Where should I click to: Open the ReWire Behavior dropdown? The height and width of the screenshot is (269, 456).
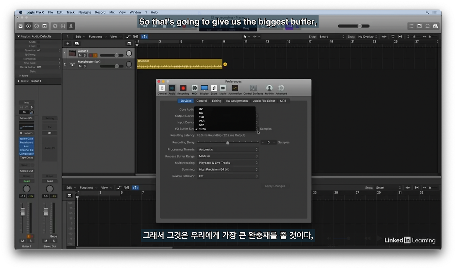228,176
